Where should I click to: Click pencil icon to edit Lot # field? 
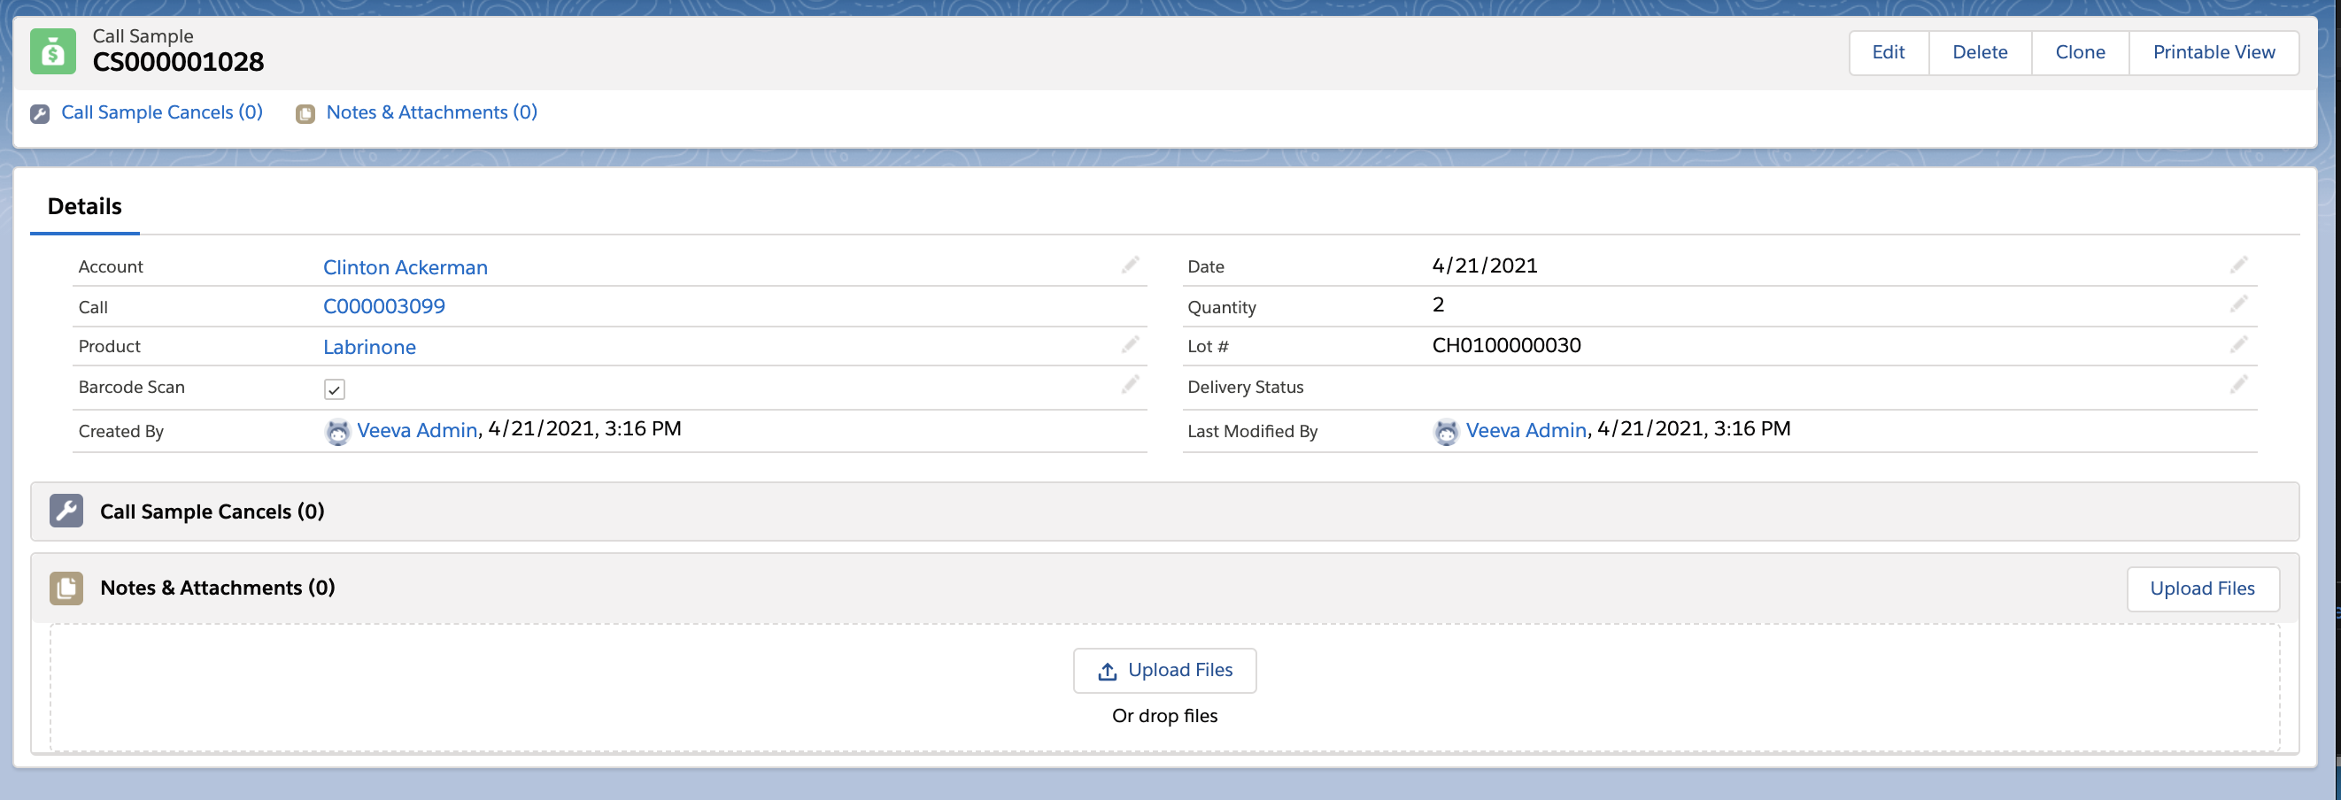(x=2238, y=345)
